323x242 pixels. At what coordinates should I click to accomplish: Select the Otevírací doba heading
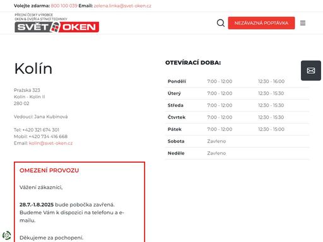[x=193, y=62]
